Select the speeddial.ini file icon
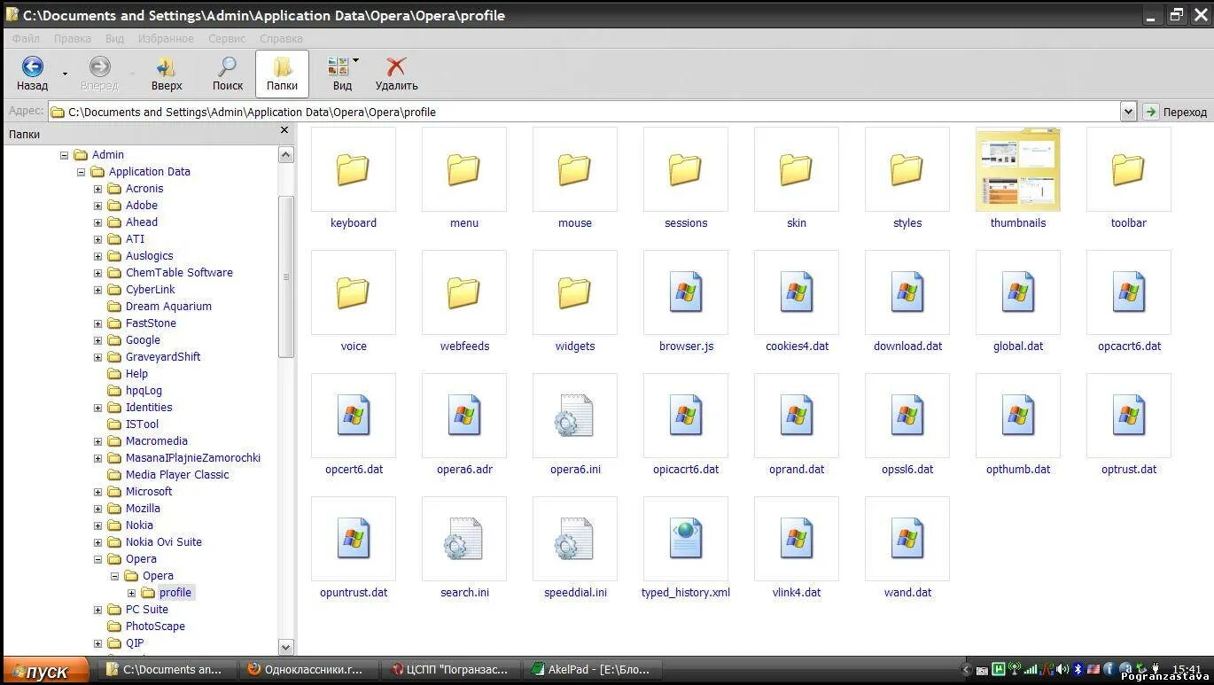Viewport: 1214px width, 685px height. pyautogui.click(x=574, y=538)
